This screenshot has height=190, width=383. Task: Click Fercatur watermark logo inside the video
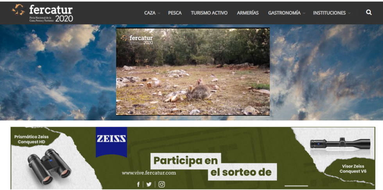pos(137,39)
